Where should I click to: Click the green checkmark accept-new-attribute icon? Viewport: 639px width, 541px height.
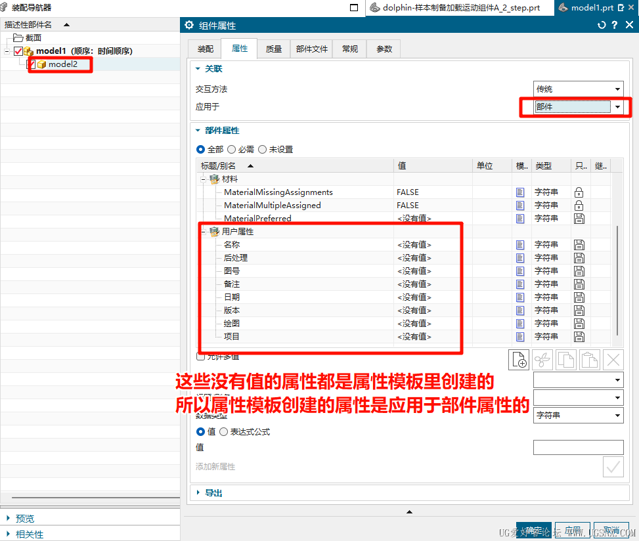[x=613, y=467]
